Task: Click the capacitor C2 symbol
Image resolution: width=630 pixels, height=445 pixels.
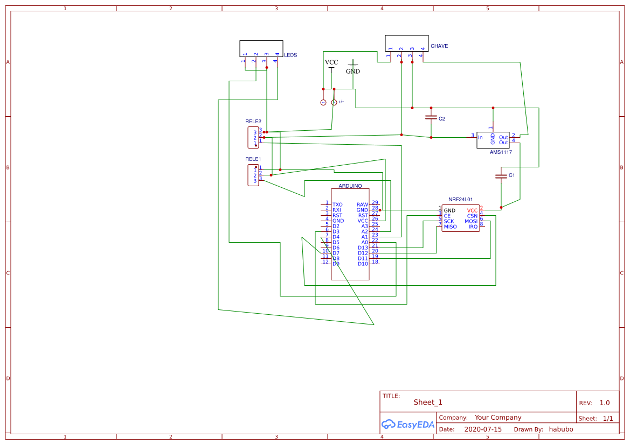Action: tap(431, 116)
